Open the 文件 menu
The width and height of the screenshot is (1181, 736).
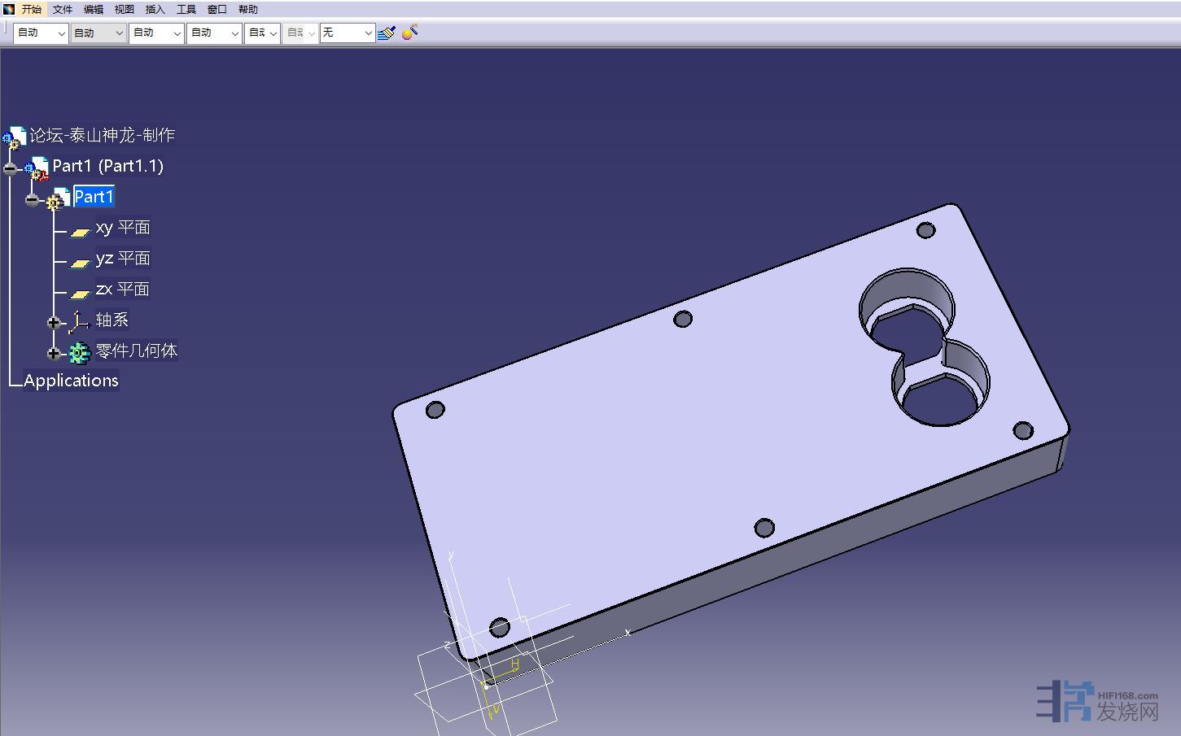(63, 10)
